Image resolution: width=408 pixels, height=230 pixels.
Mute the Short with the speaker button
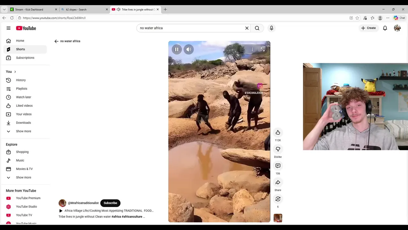[189, 50]
